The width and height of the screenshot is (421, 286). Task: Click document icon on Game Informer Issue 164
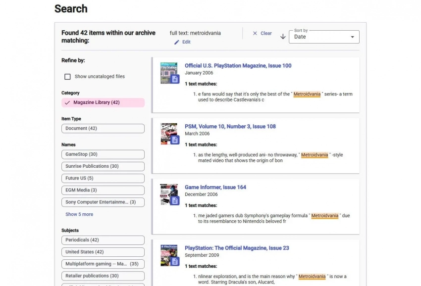point(174,200)
